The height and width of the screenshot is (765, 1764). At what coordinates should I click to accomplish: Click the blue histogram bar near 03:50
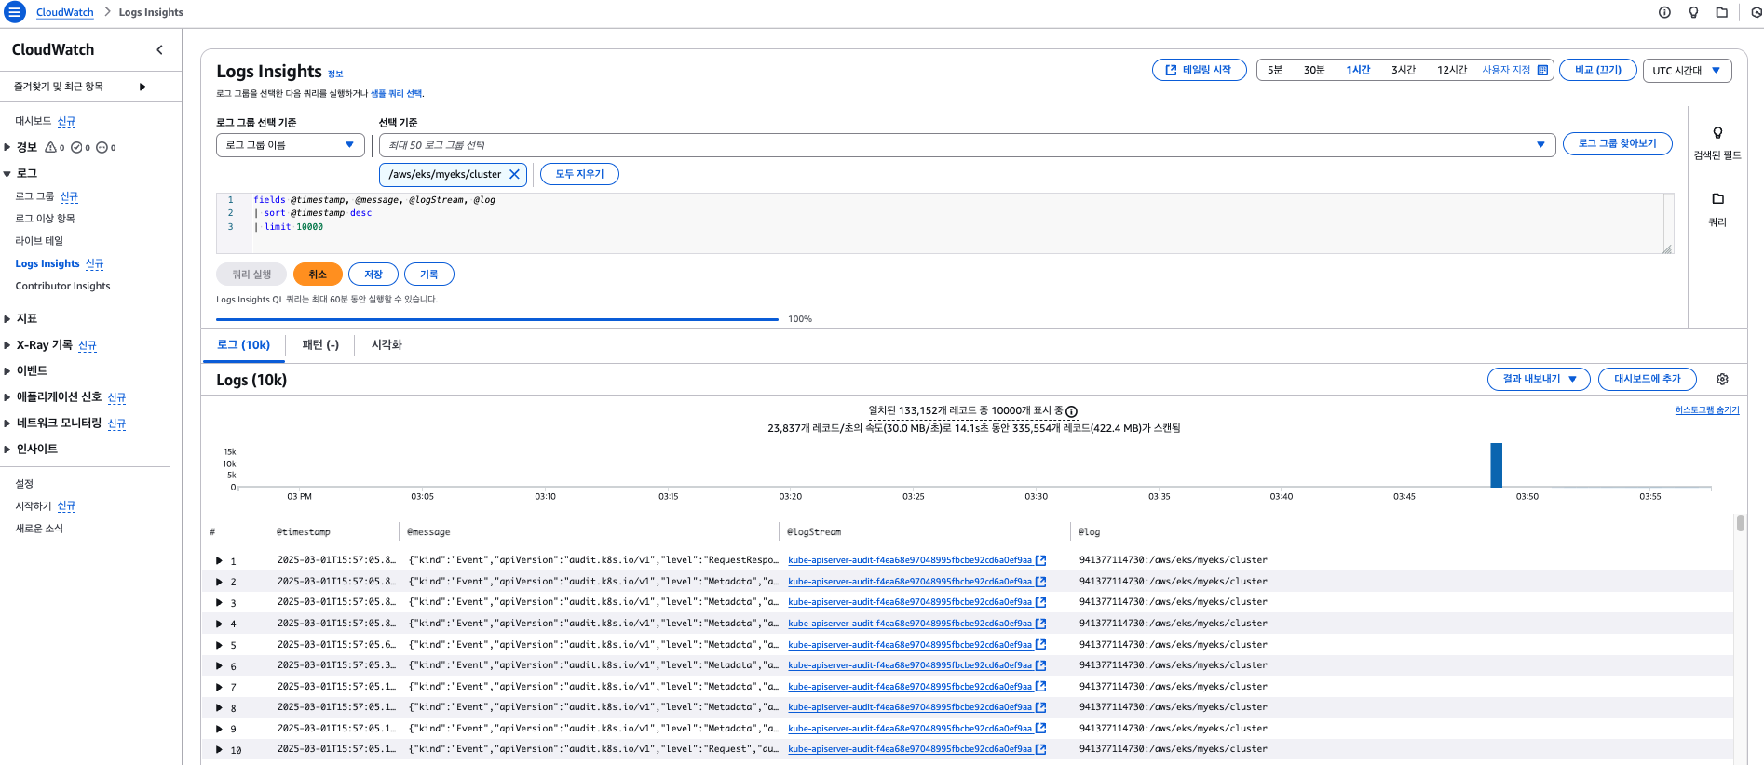pyautogui.click(x=1496, y=465)
